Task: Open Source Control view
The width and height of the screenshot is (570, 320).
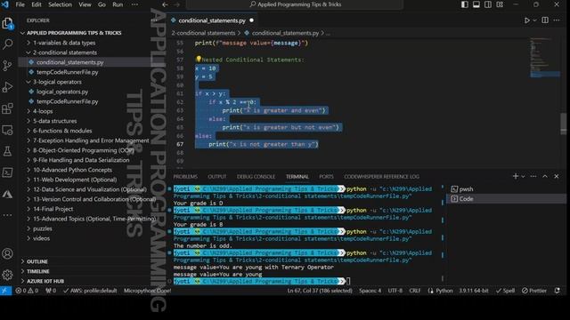Action: click(7, 66)
